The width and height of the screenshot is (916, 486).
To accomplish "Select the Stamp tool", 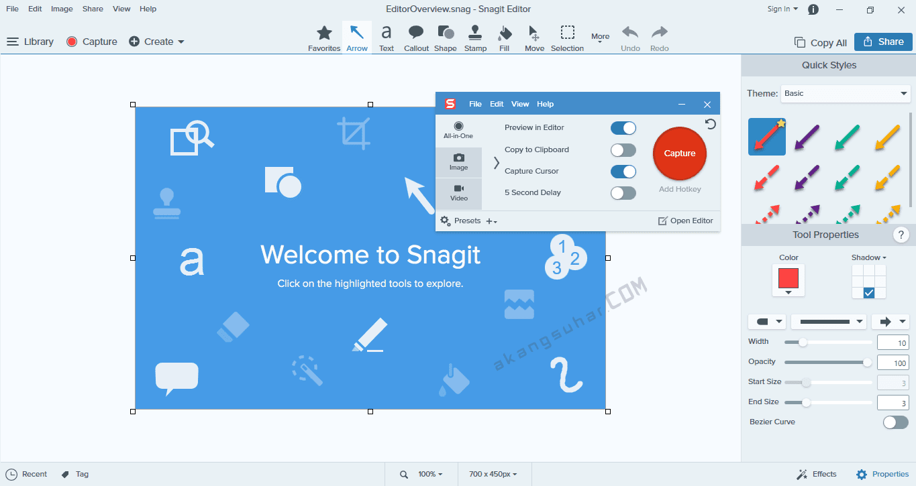I will tap(475, 38).
